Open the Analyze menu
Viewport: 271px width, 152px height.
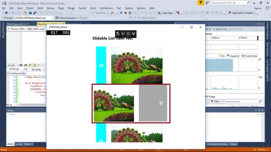[x=129, y=8]
